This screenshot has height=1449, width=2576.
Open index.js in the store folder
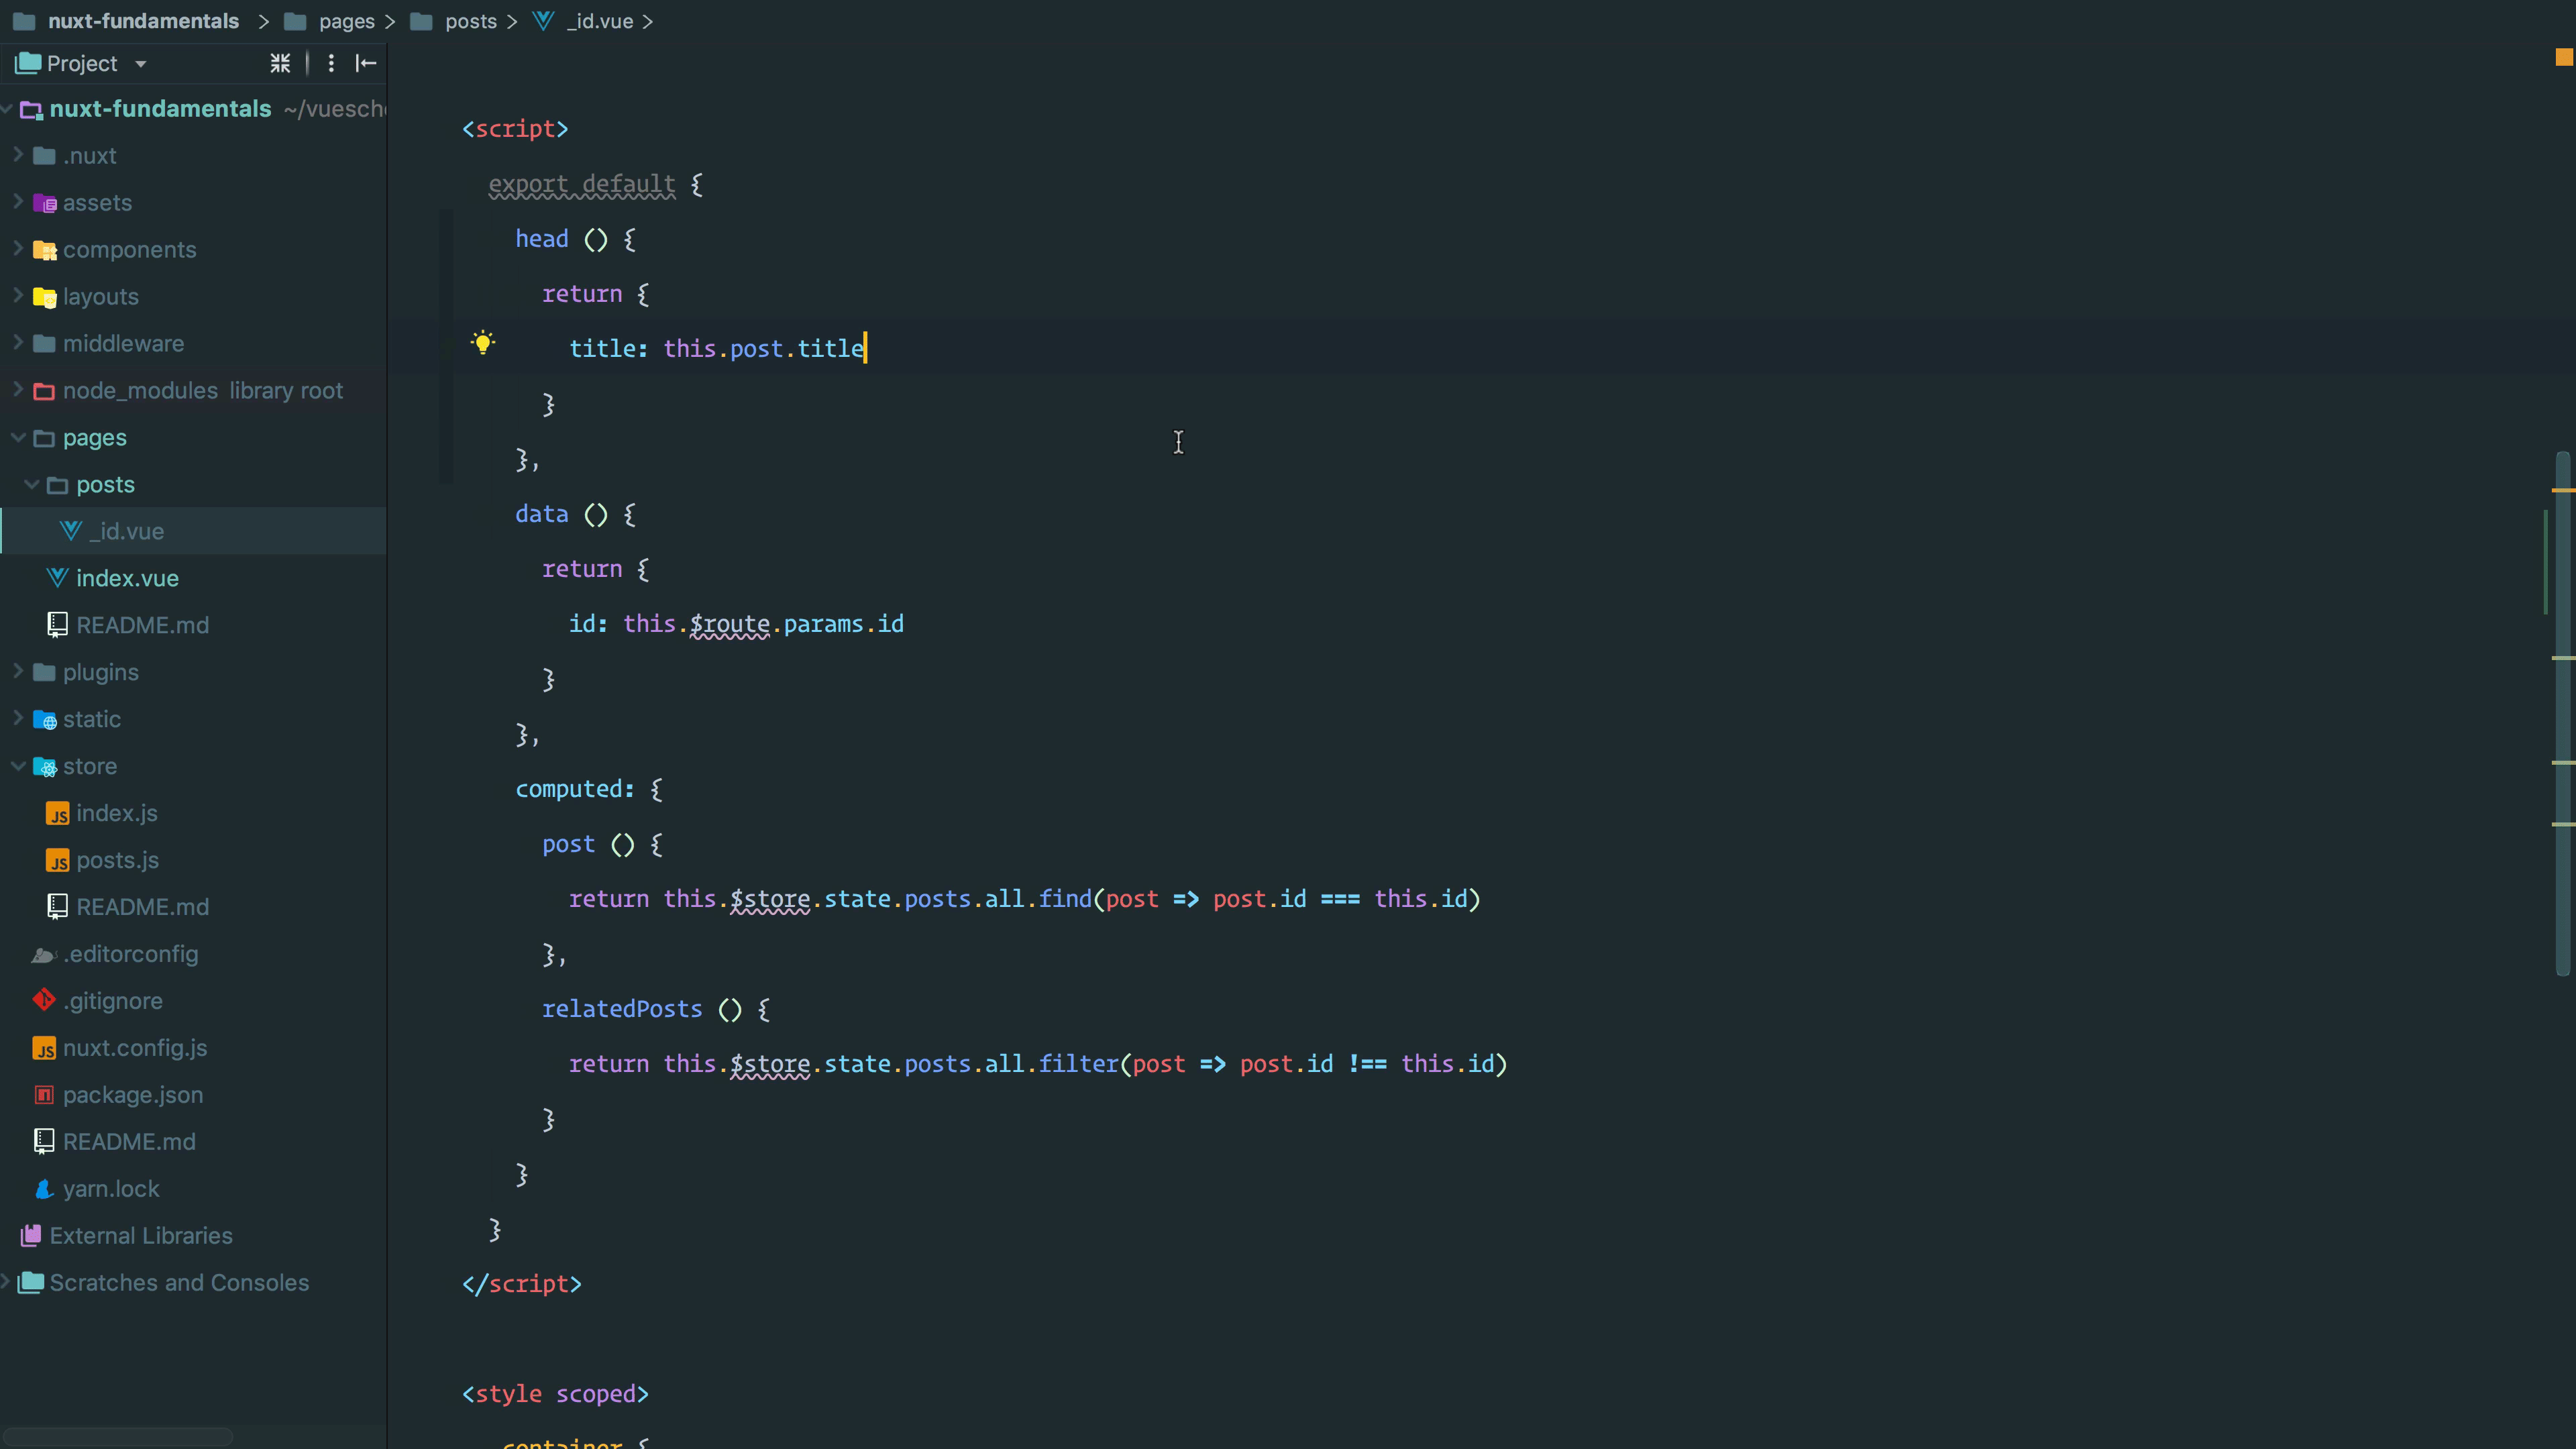(x=116, y=813)
